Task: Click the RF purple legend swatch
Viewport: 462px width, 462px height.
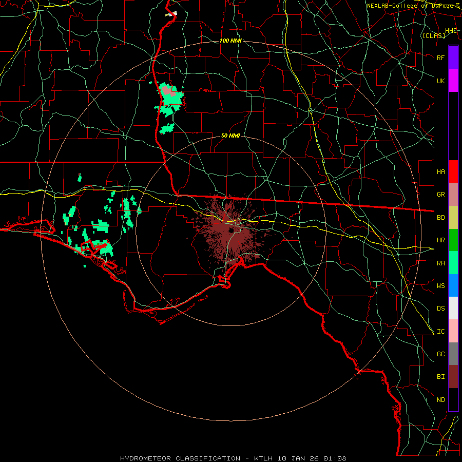Action: click(x=453, y=57)
